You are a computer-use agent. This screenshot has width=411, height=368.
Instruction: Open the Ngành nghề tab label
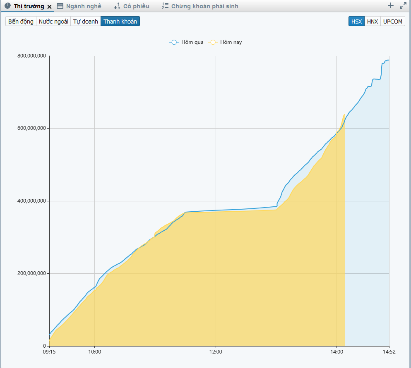point(84,6)
